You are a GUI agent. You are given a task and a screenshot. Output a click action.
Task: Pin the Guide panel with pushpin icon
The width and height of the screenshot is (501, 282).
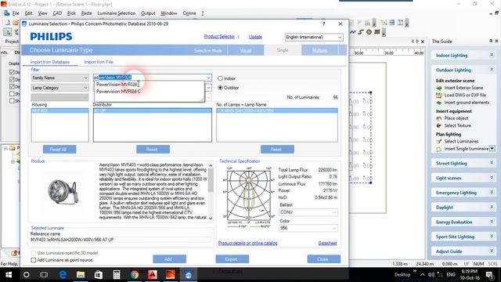pos(491,41)
